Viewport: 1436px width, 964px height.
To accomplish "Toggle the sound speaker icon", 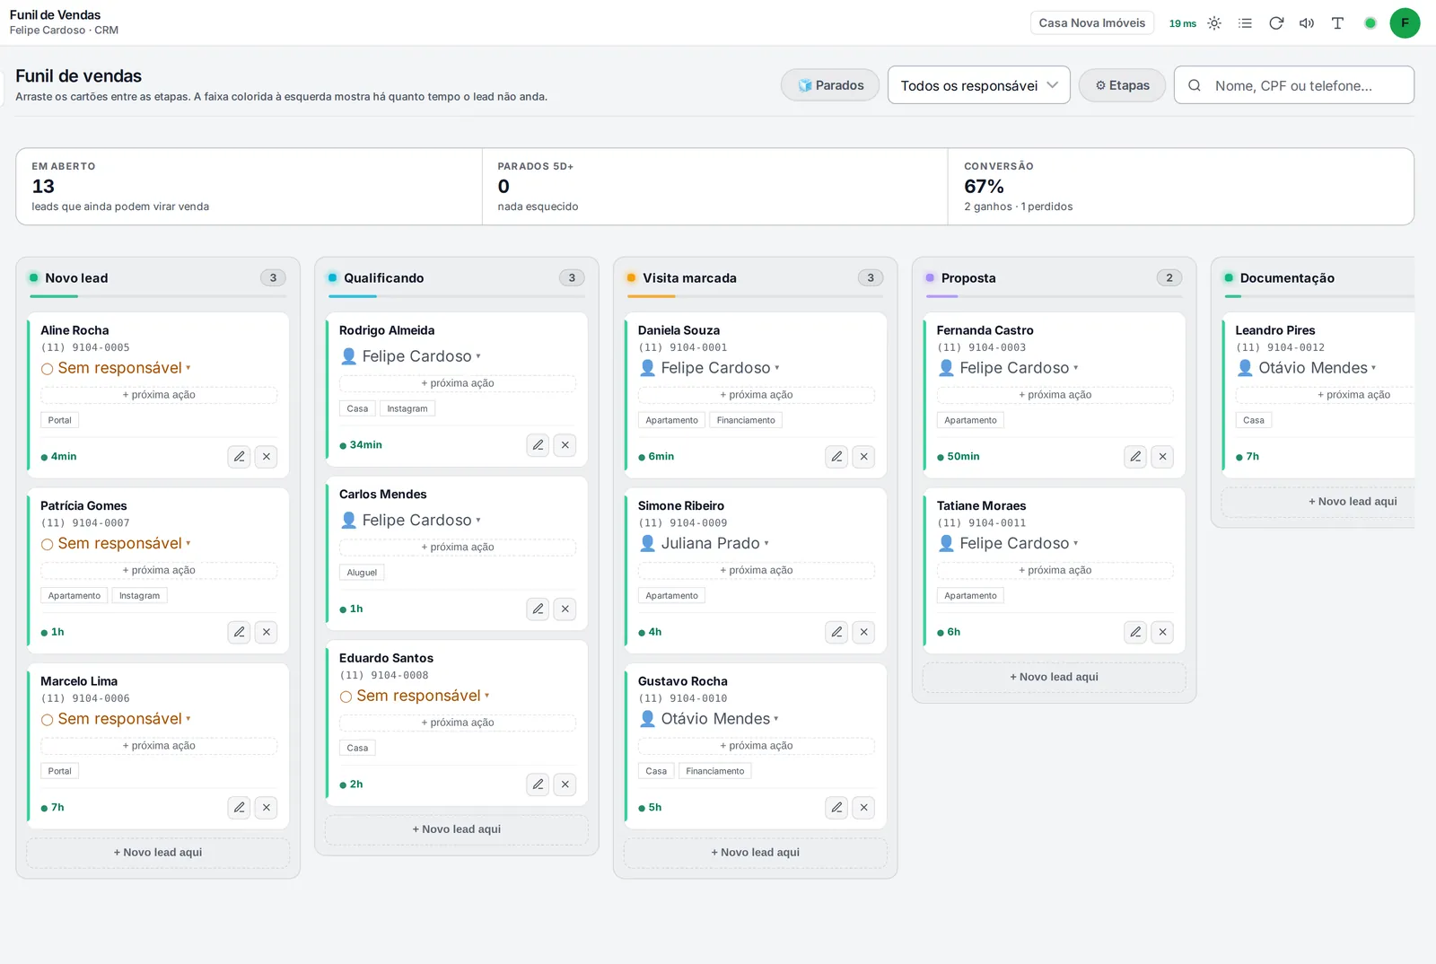I will coord(1307,23).
